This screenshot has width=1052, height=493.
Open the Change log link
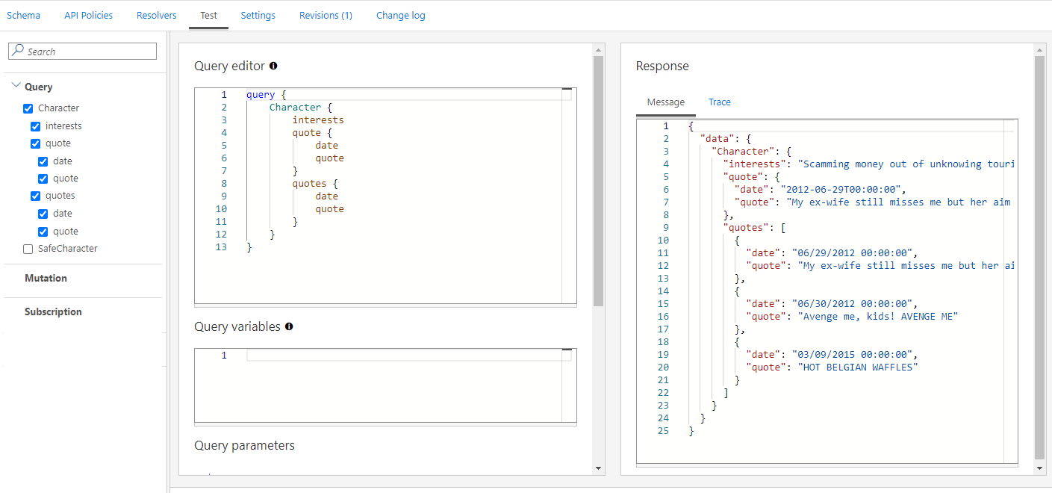[x=400, y=15]
